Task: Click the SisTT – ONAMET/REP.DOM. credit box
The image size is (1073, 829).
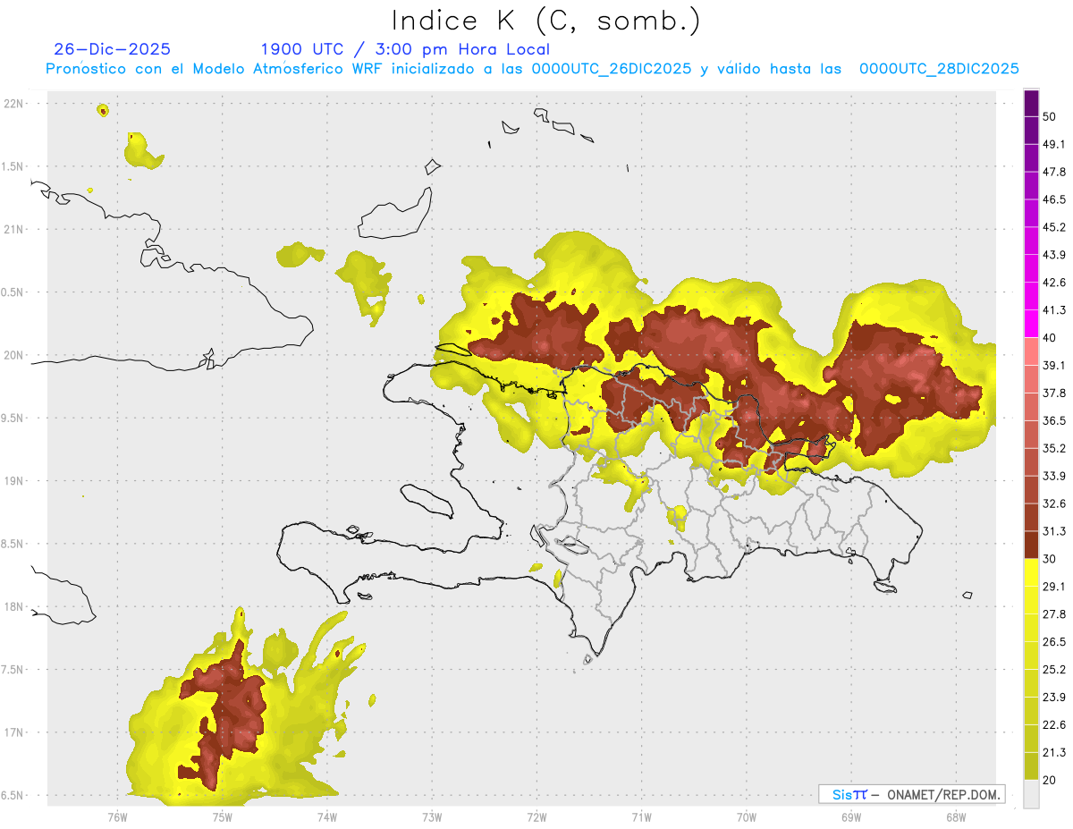Action: click(911, 794)
